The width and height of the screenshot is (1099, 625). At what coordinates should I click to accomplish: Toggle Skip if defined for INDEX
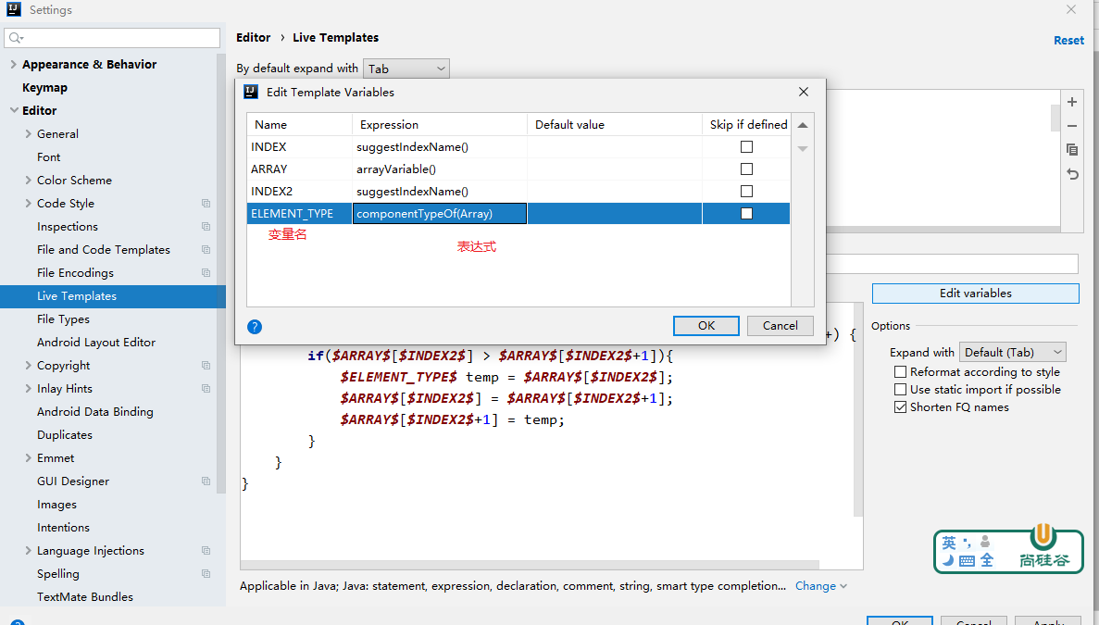click(x=746, y=147)
